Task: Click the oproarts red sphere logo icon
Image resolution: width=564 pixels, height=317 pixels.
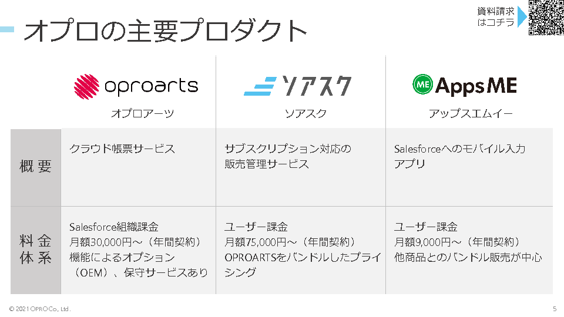Action: 86,86
